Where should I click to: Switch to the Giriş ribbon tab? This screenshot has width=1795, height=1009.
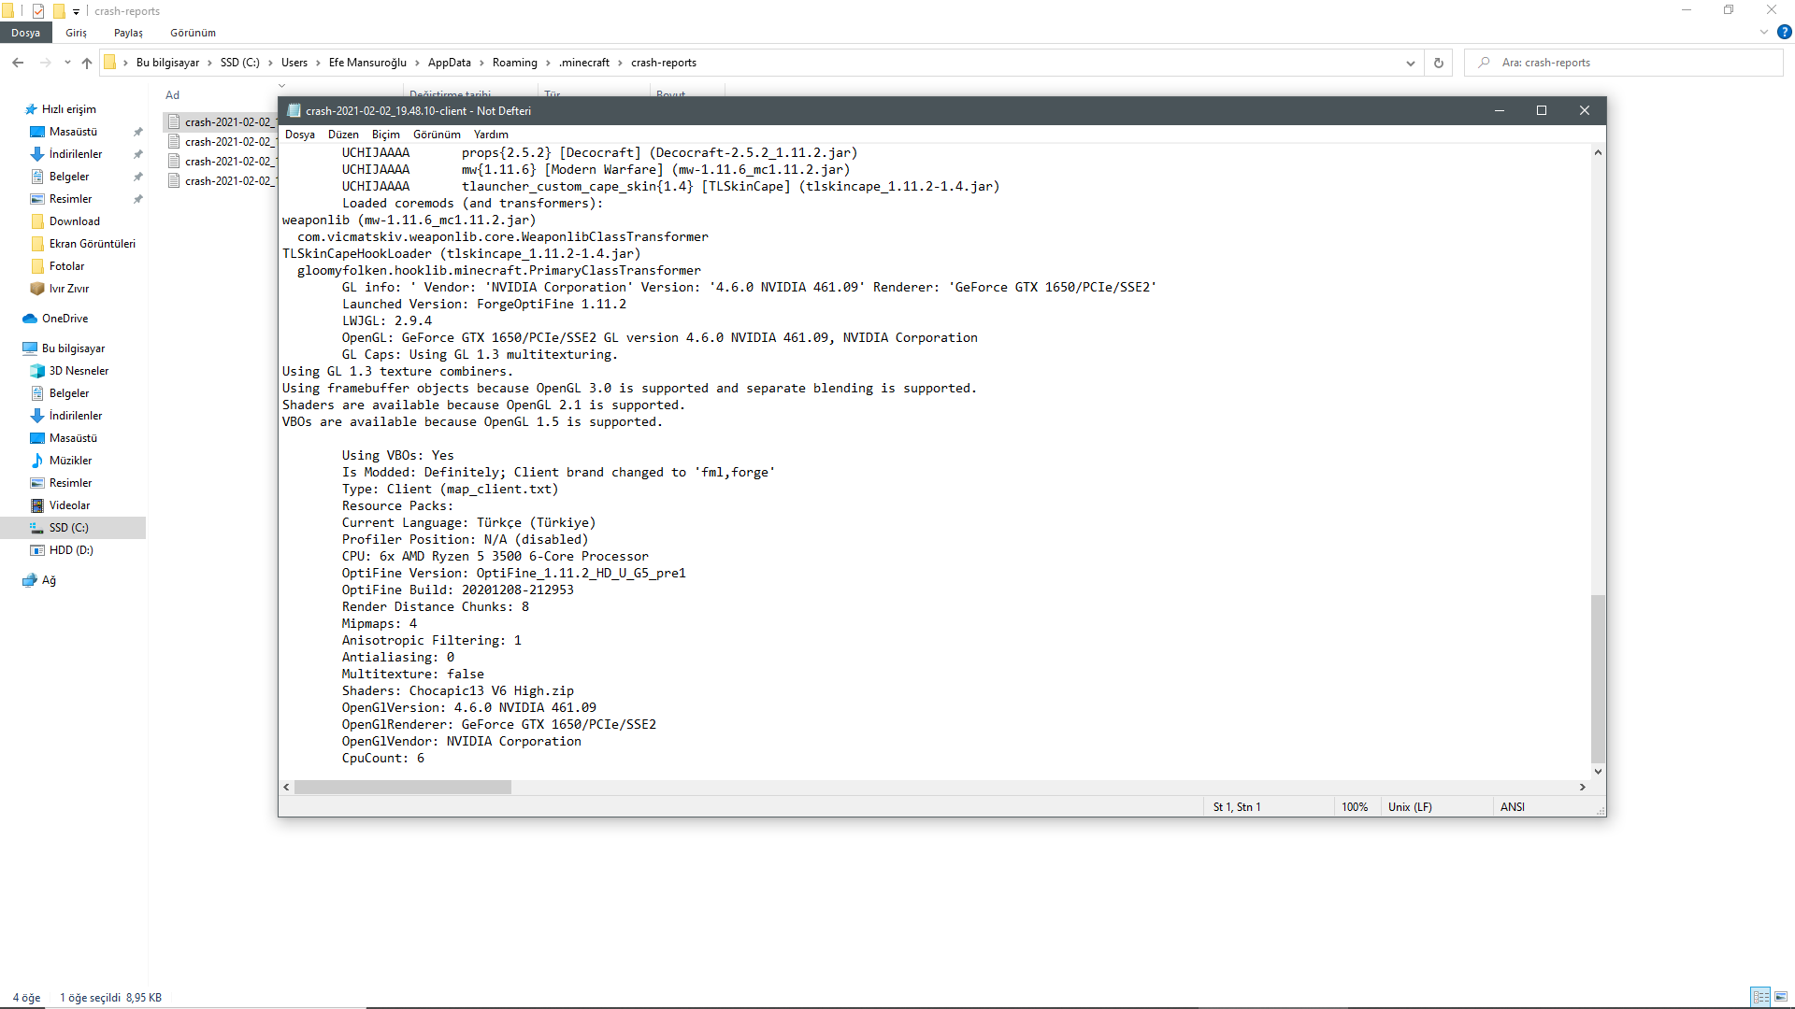(x=77, y=33)
